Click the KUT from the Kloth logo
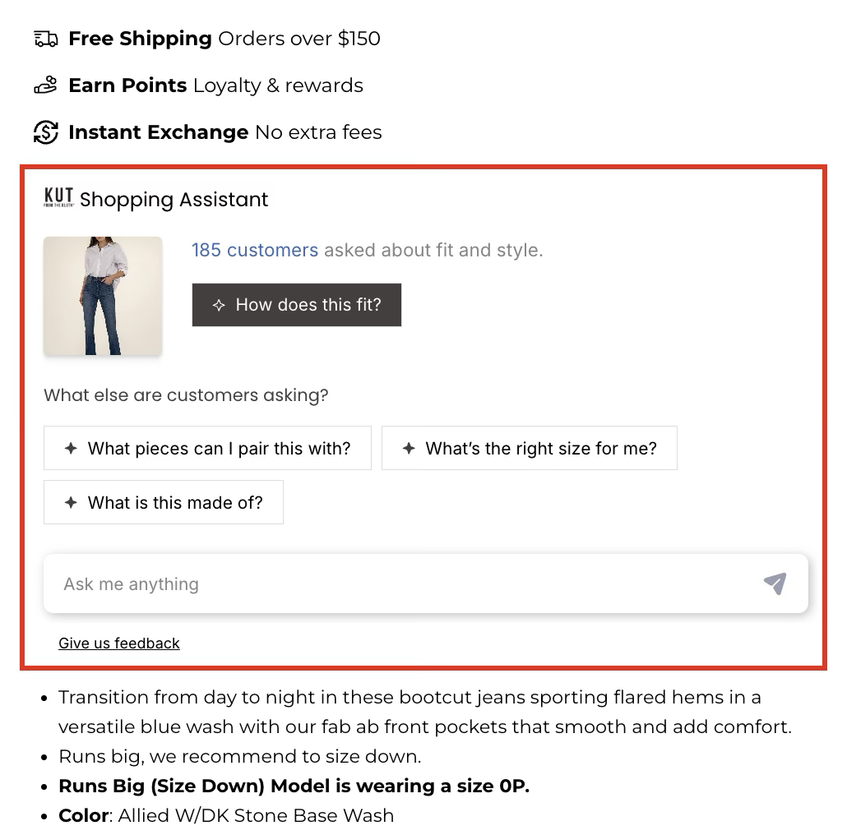The image size is (847, 835). coord(58,198)
